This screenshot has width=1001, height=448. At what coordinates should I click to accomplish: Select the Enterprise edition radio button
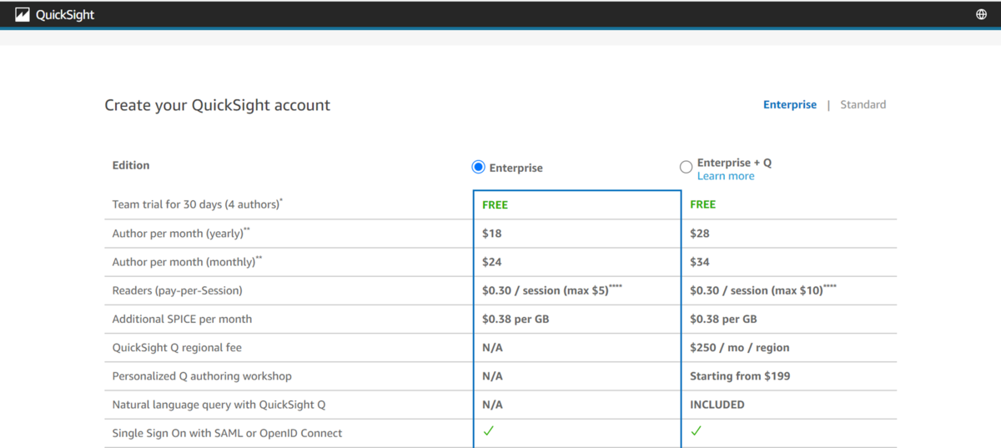tap(478, 167)
